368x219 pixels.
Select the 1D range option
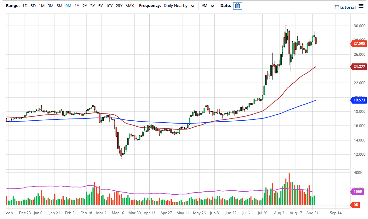click(25, 6)
